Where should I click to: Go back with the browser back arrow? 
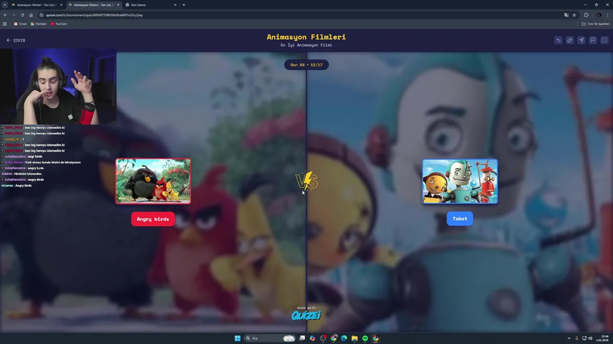5,15
